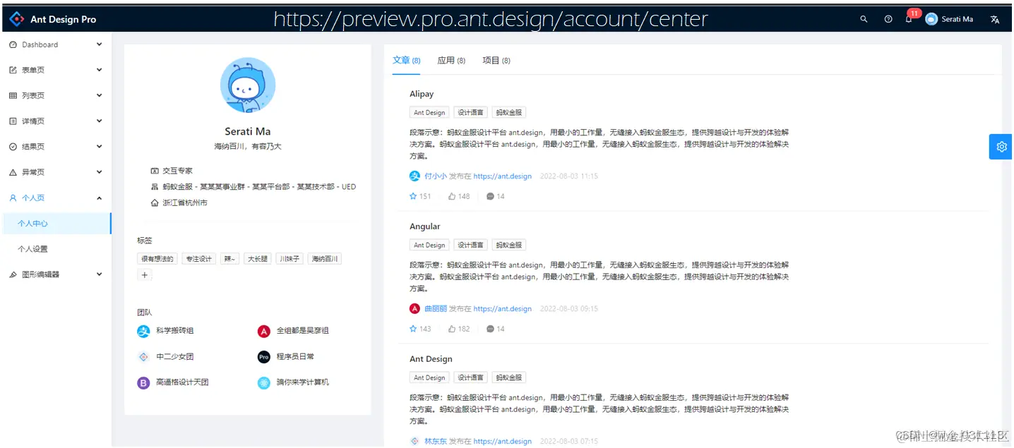Click the 全组都是吴彦祖 team icon
Viewport: 1014px width, 448px height.
(x=264, y=331)
